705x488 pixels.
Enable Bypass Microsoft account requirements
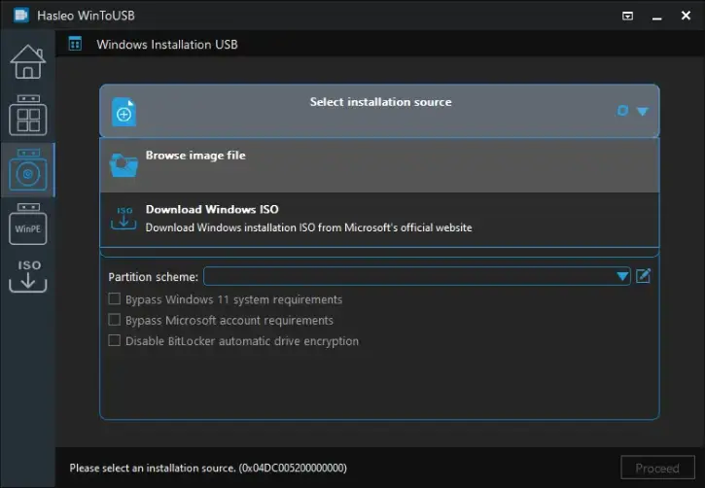coord(115,320)
